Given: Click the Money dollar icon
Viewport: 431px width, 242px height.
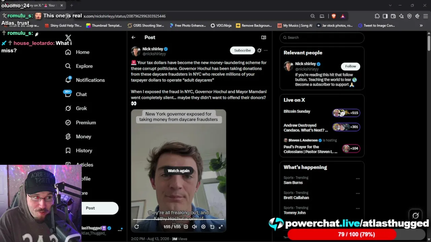Looking at the screenshot, I should point(68,136).
